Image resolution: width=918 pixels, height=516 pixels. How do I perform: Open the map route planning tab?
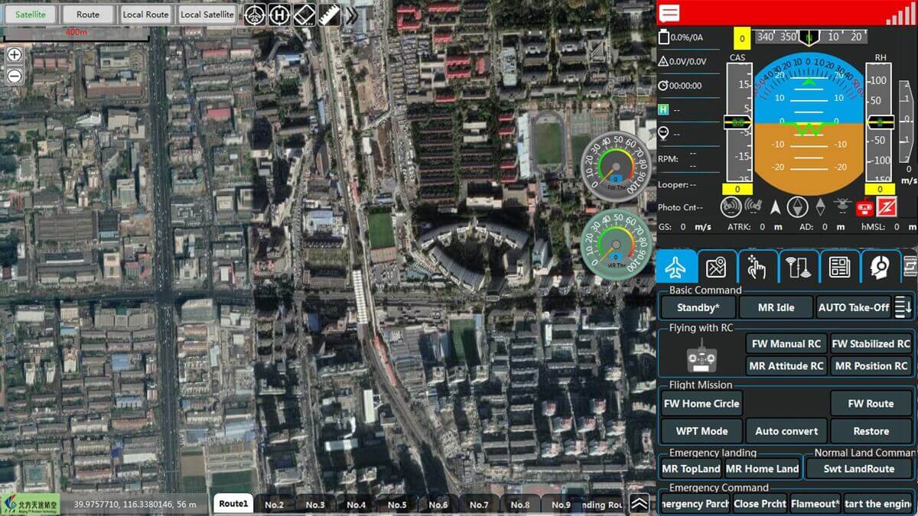click(x=716, y=267)
